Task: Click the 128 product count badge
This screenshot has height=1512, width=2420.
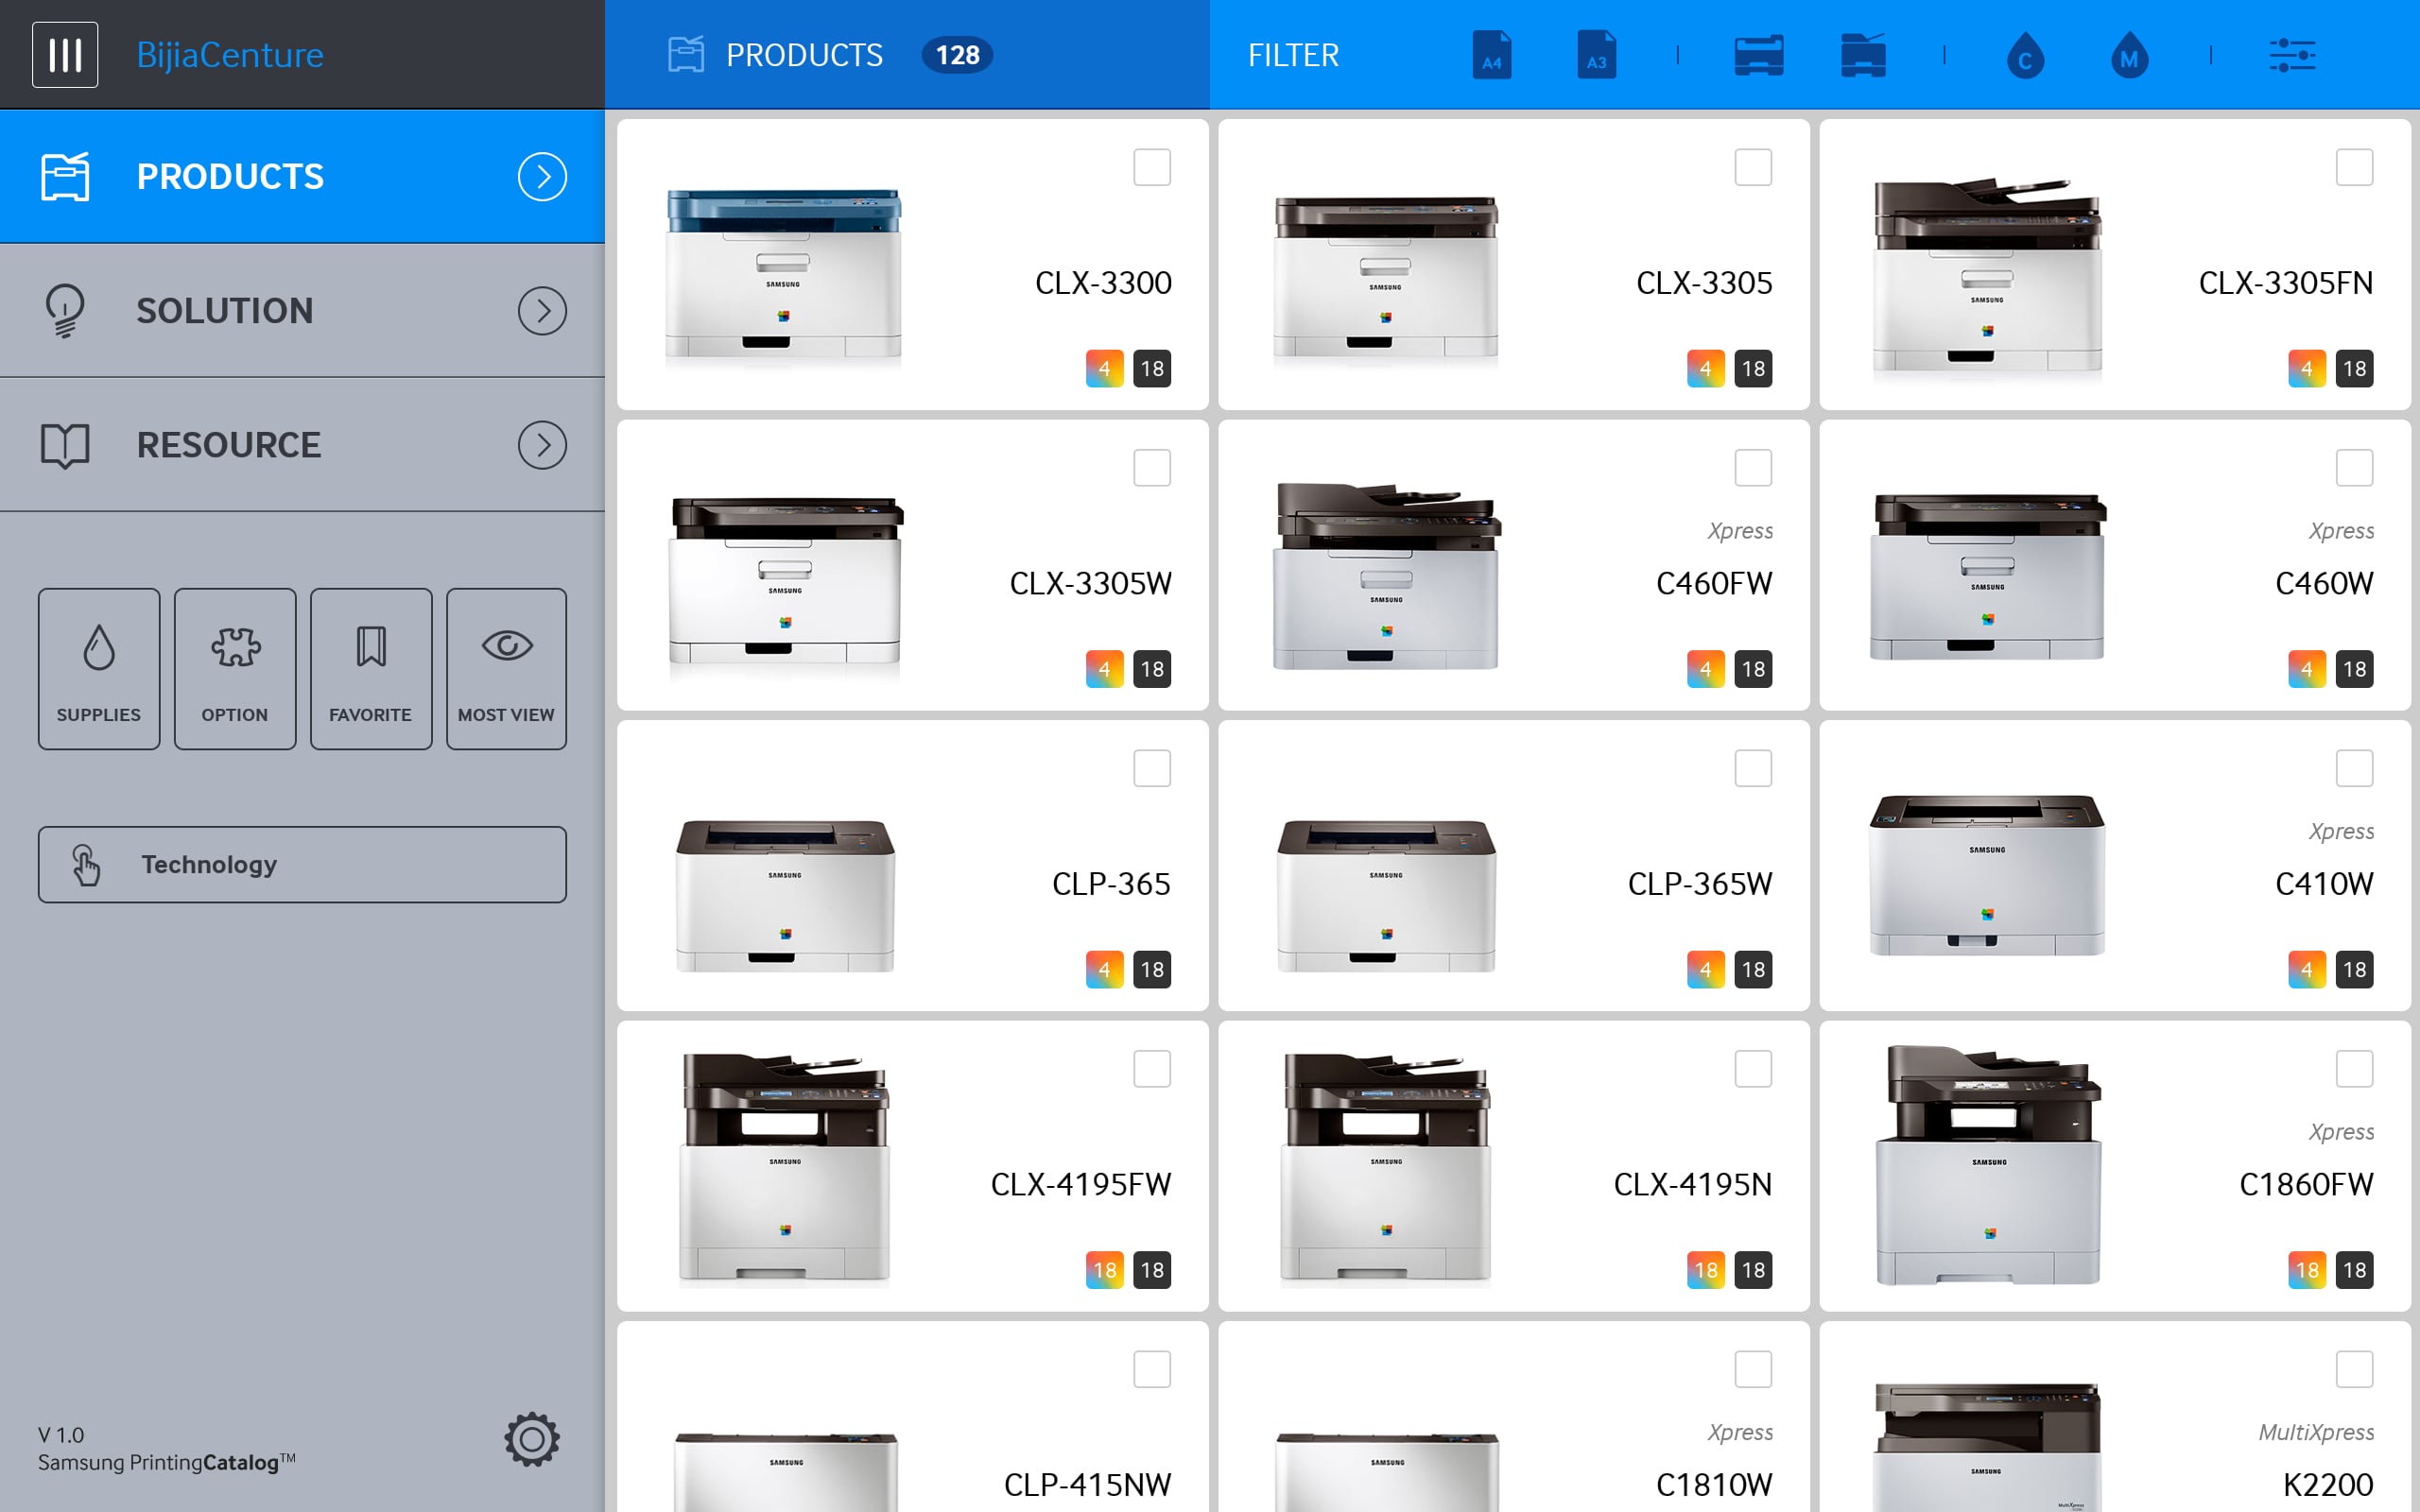Action: click(957, 55)
